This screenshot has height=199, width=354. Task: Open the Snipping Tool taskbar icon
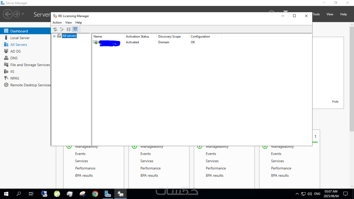click(x=82, y=194)
